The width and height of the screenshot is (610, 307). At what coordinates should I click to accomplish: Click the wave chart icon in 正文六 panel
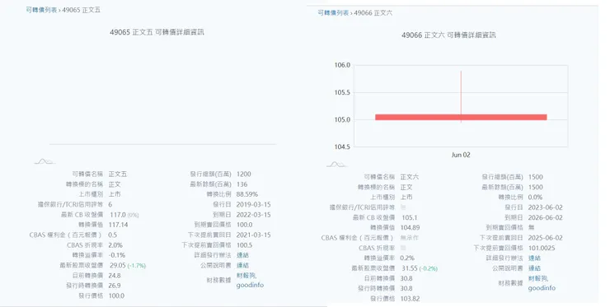coord(335,165)
